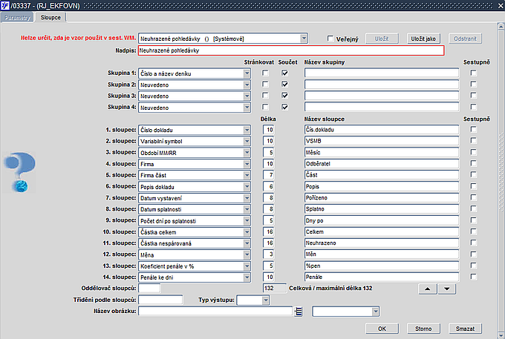The image size is (505, 339).
Task: Expand the 9. sloupec Počet dní po splatnosti dropdown
Action: pos(247,220)
